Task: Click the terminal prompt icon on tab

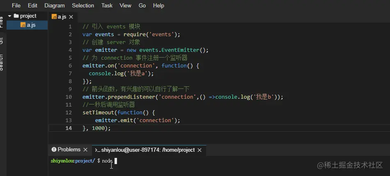Action: [x=98, y=150]
